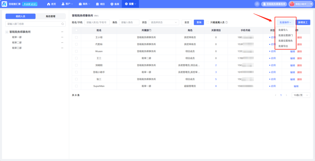Switch to 组织人员 tab

pyautogui.click(x=20, y=16)
